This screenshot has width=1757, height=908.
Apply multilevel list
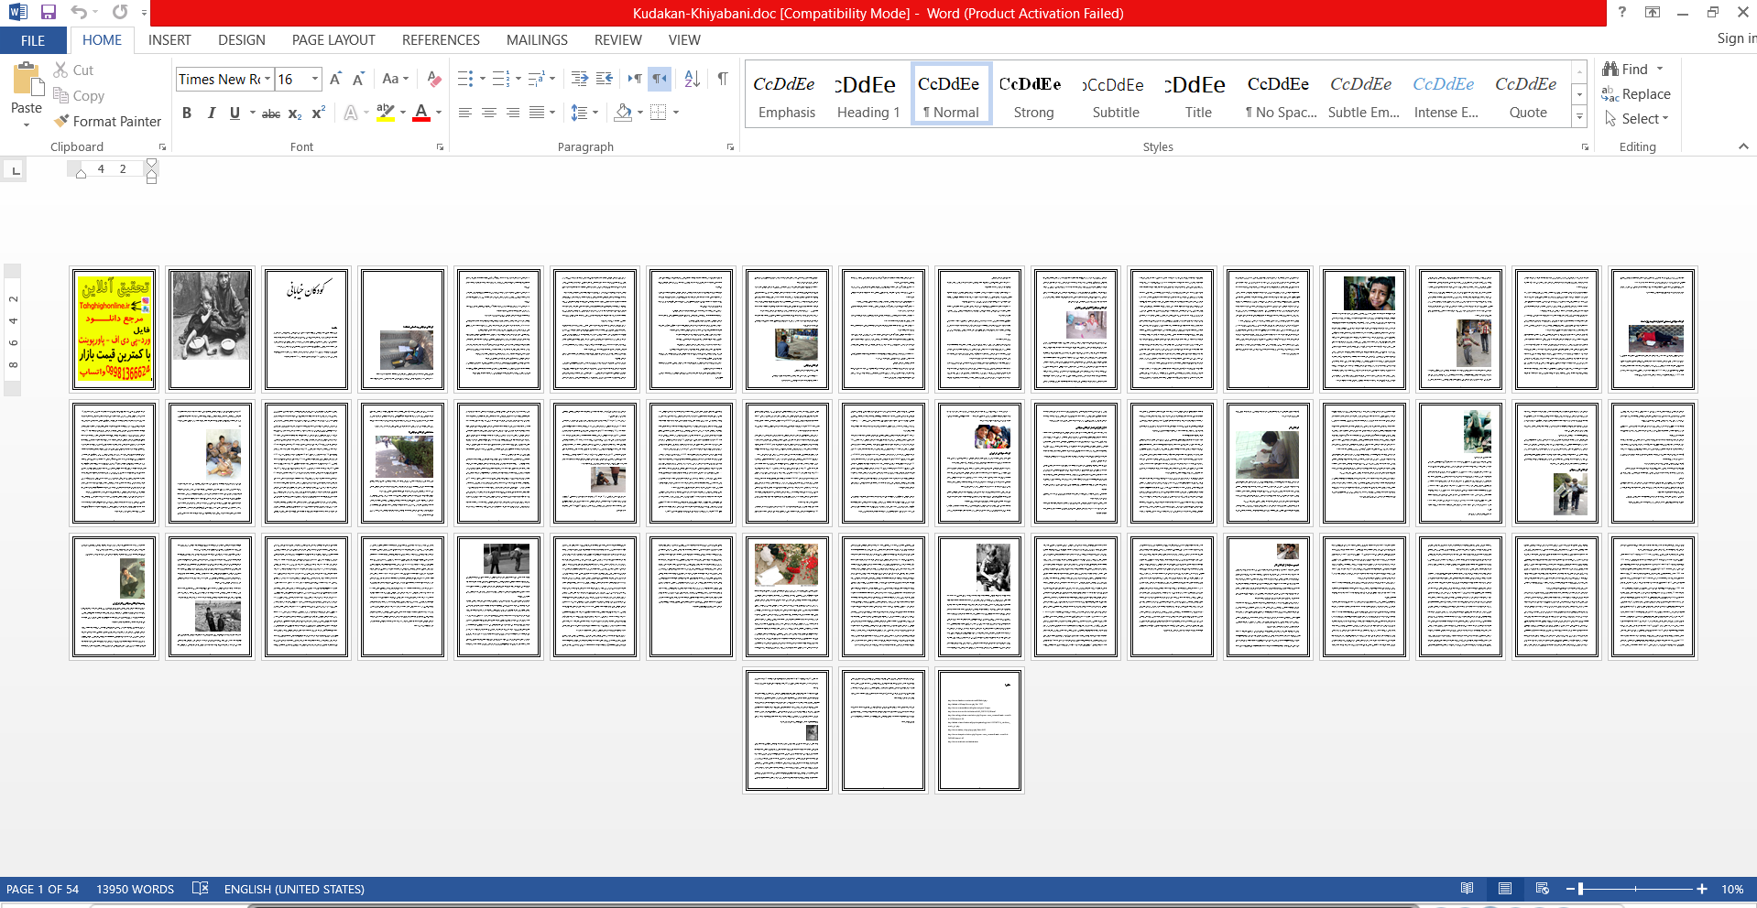pos(536,79)
